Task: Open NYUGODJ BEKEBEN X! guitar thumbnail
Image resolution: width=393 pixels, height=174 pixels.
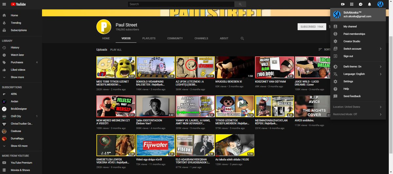Action: [235, 67]
